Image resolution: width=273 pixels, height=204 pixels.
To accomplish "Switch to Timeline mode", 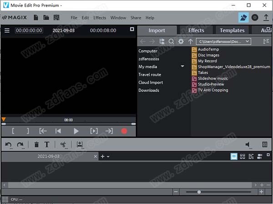I will coord(251,157).
